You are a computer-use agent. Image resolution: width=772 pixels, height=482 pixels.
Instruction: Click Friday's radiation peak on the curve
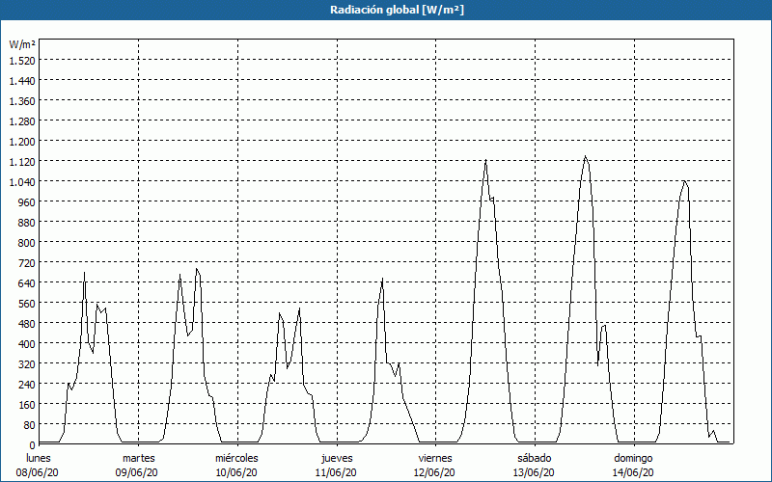tap(486, 160)
